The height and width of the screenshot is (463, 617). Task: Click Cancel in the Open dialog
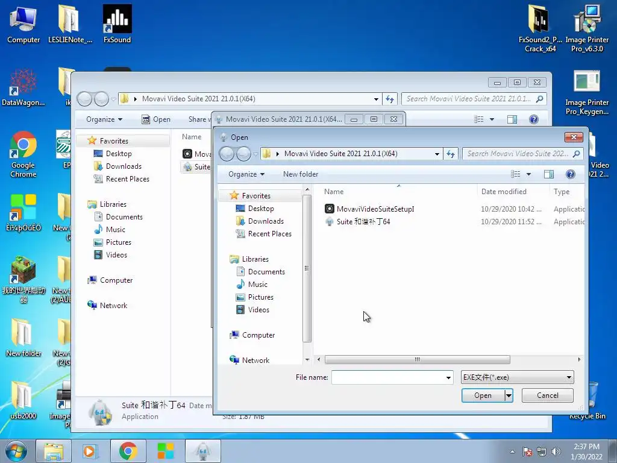tap(547, 395)
